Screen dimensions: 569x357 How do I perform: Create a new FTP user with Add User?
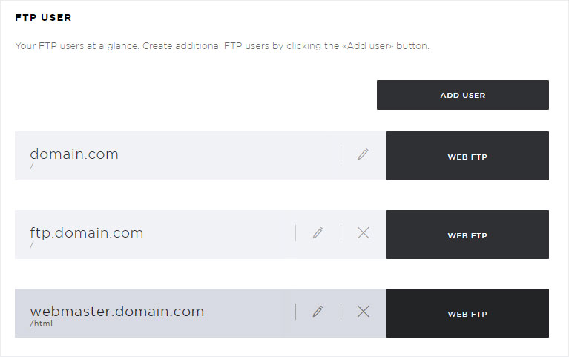tap(463, 95)
